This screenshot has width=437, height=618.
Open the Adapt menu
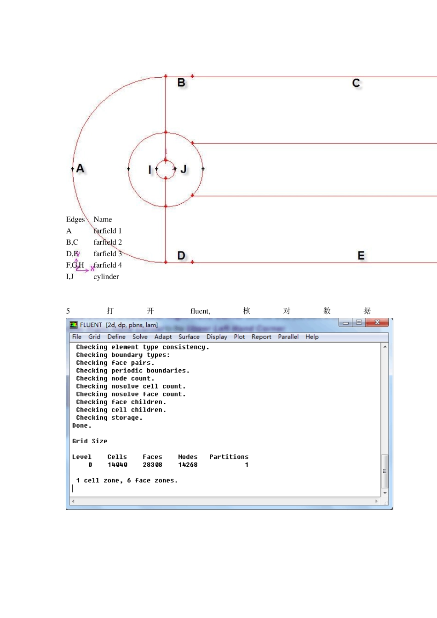163,337
